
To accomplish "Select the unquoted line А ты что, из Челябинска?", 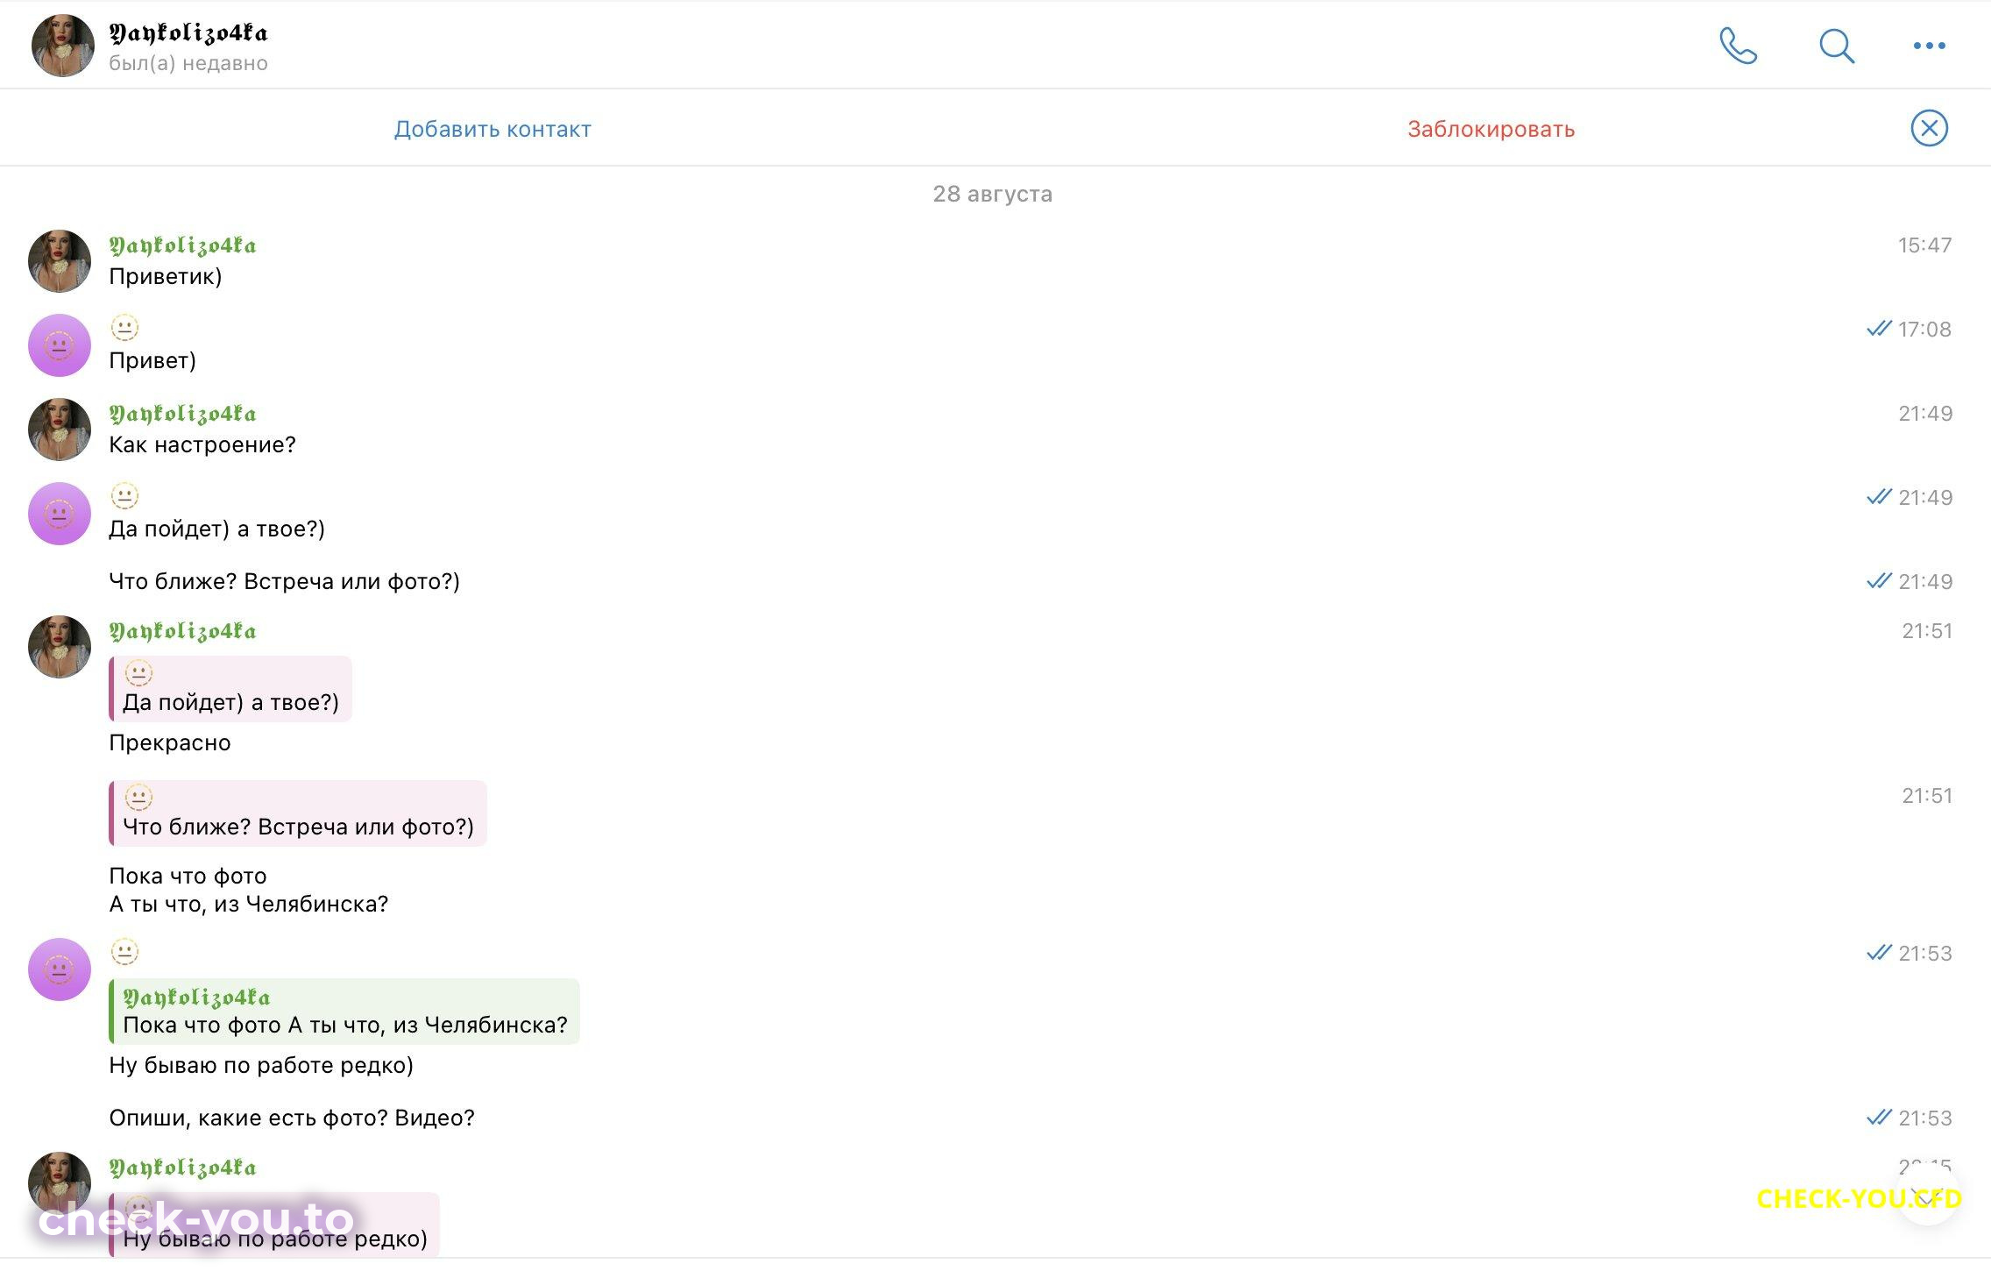I will pyautogui.click(x=248, y=904).
